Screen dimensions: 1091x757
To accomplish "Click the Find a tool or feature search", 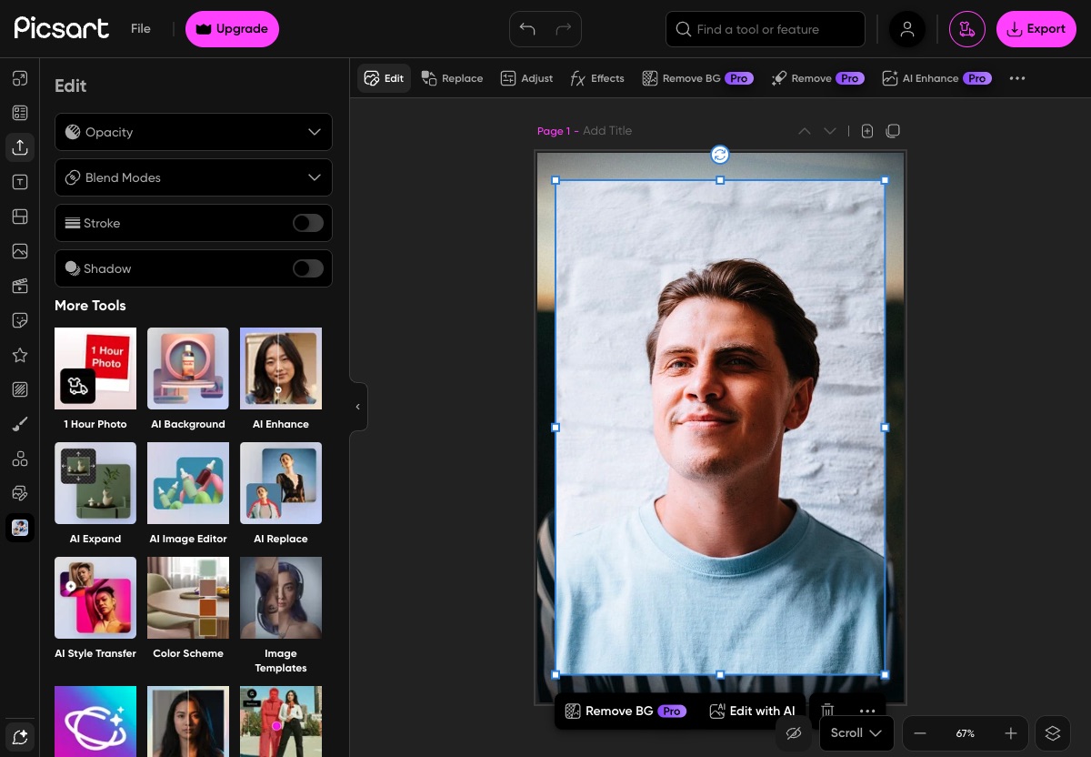I will (x=766, y=29).
